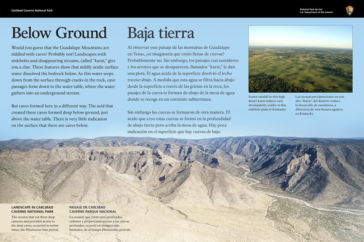Click paragraph starting 'Sin embargo las cuevas'
The width and height of the screenshot is (364, 242).
(x=179, y=122)
